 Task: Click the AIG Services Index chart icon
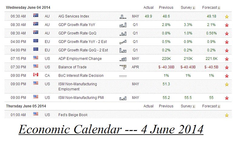pos(123,17)
